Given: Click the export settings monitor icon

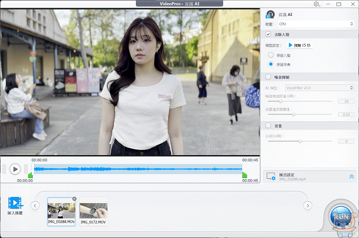Looking at the screenshot, I should (x=271, y=176).
